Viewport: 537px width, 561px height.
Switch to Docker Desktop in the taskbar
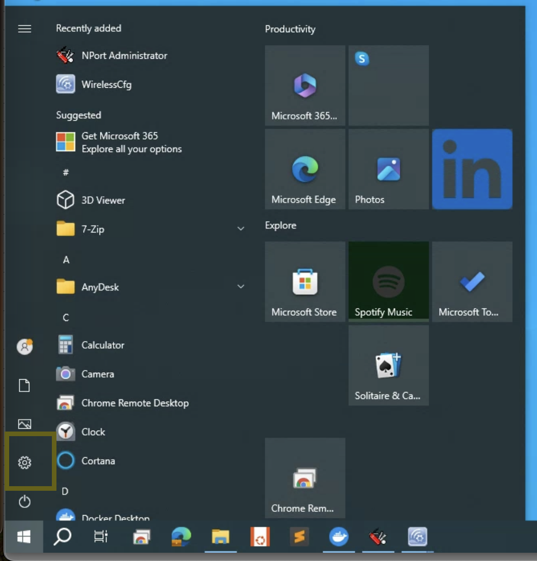point(339,537)
